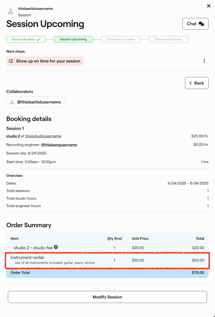
Task: Open the Chat with speech bubbles button
Action: 195,24
